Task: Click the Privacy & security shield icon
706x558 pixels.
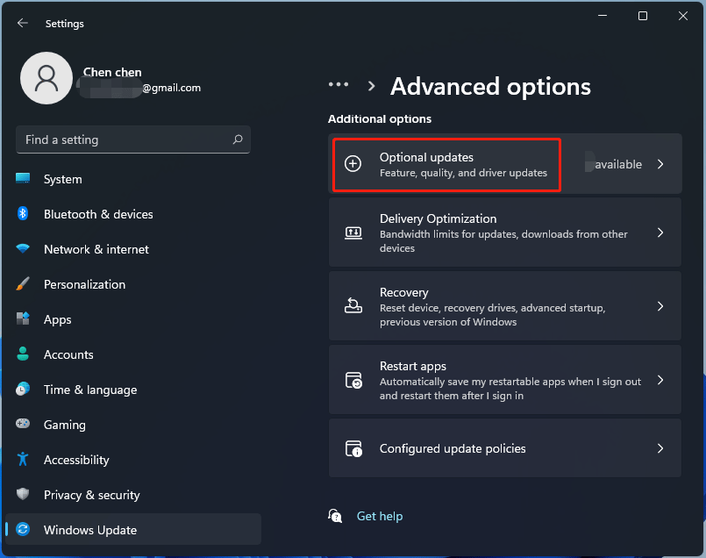Action: point(23,495)
